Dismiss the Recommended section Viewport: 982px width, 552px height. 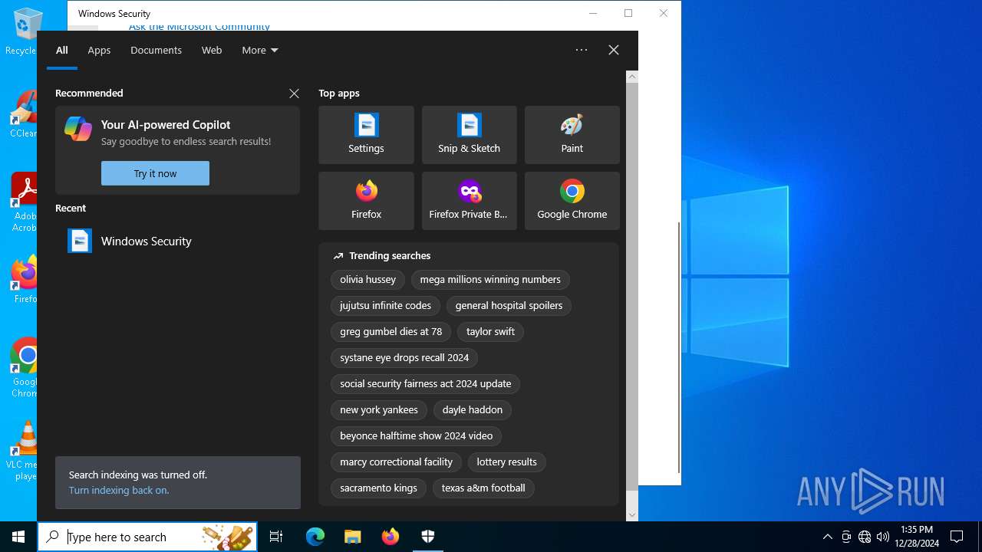pyautogui.click(x=294, y=94)
